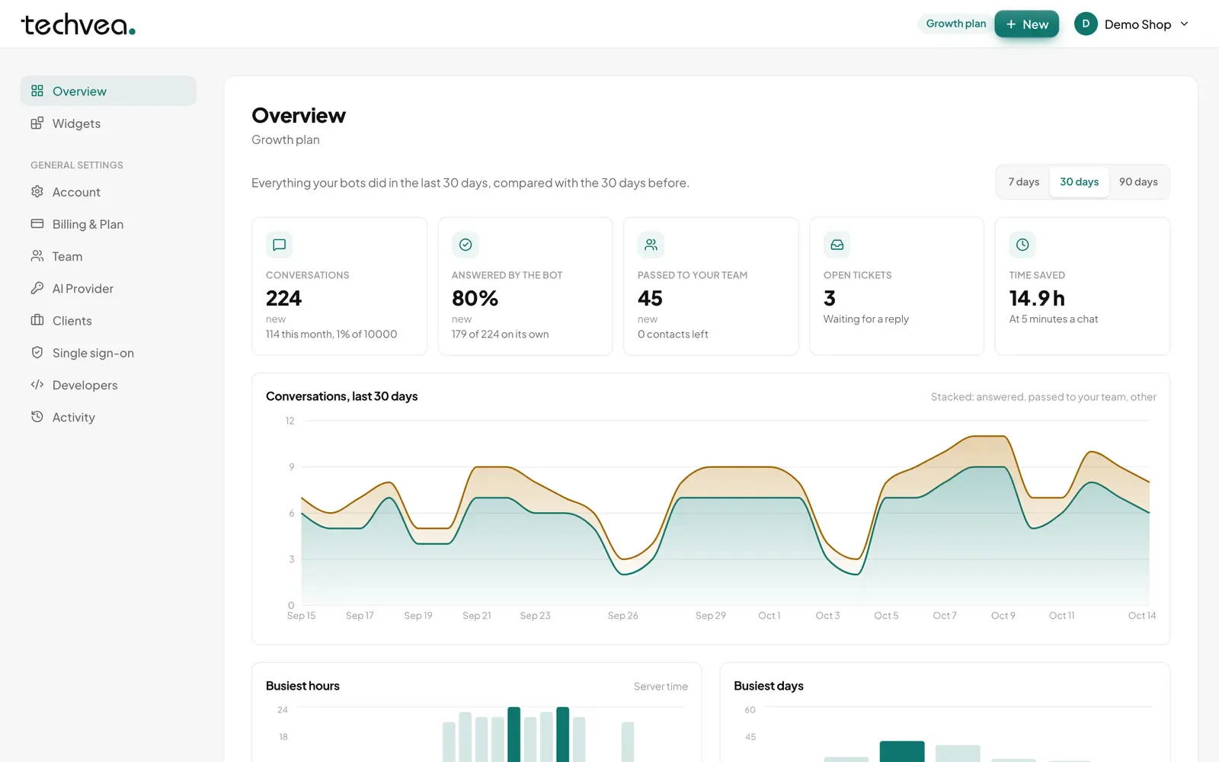This screenshot has height=762, width=1219.
Task: Click the Single sign-on shield icon
Action: point(37,352)
